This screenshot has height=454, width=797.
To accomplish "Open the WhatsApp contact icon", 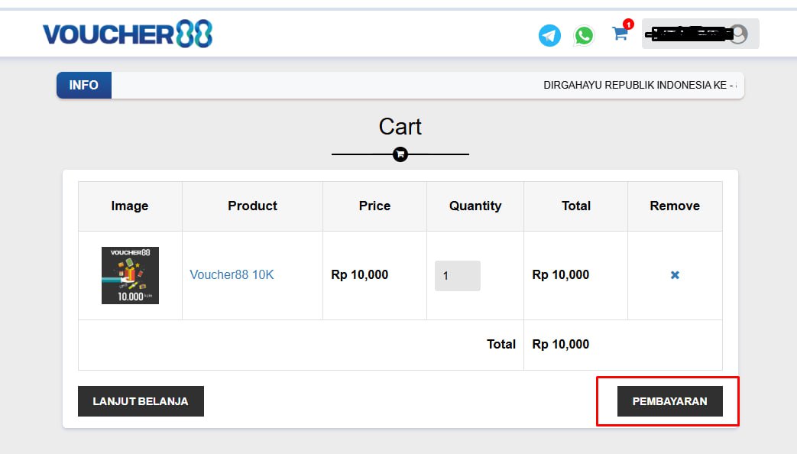I will click(584, 36).
